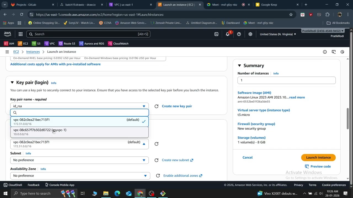Screen dimensions: 353x198
Task: Refresh the subnet list
Action: click(x=156, y=160)
